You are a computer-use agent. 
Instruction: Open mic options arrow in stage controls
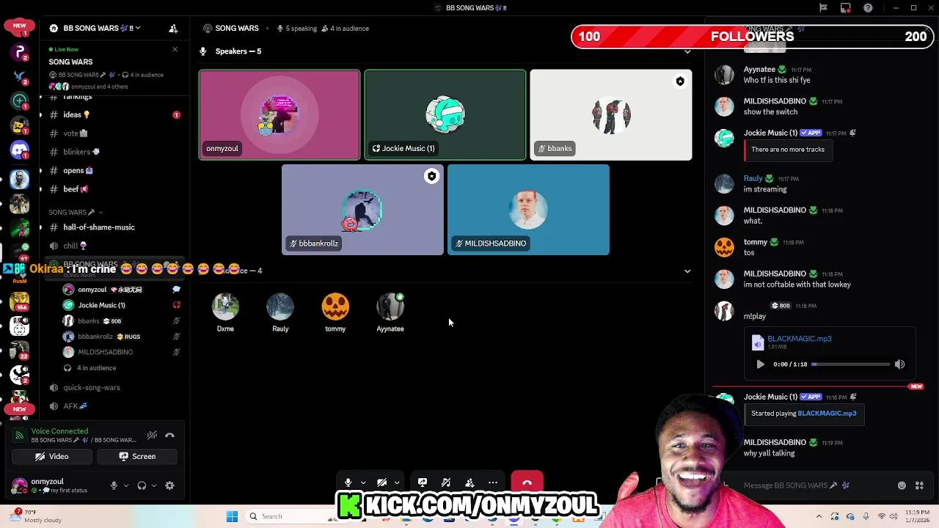(x=362, y=483)
